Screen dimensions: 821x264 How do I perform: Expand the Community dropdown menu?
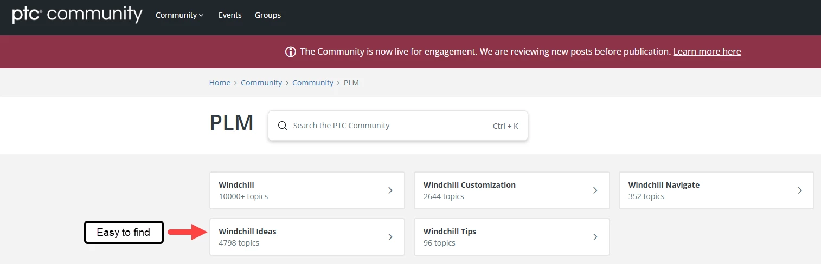point(179,15)
